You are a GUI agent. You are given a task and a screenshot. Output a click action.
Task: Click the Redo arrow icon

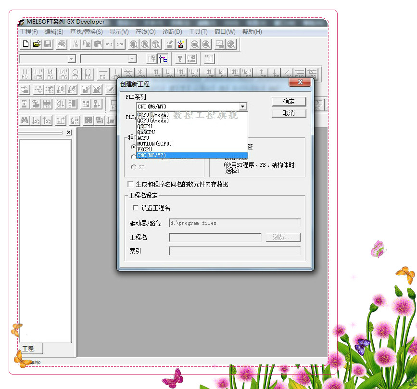point(120,44)
